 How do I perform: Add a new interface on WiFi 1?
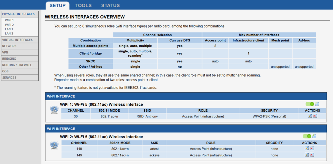[317, 104]
